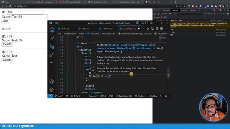Click into the ID input field

25,12
